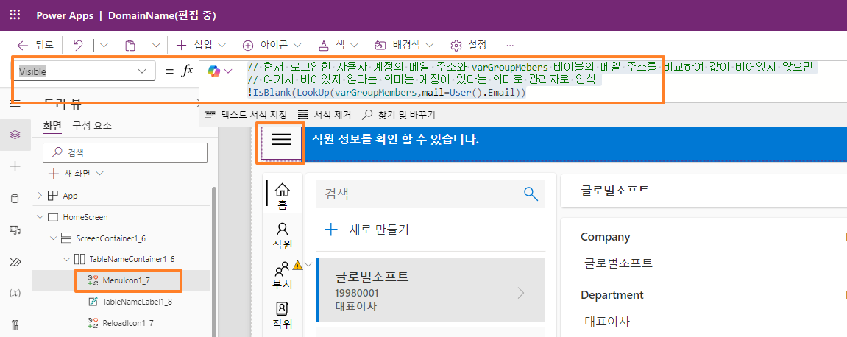The image size is (847, 337).
Task: Click the fx formula icon
Action: 187,71
